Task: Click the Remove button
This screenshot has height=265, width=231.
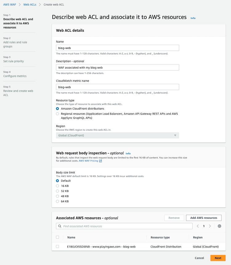Action: point(174,218)
